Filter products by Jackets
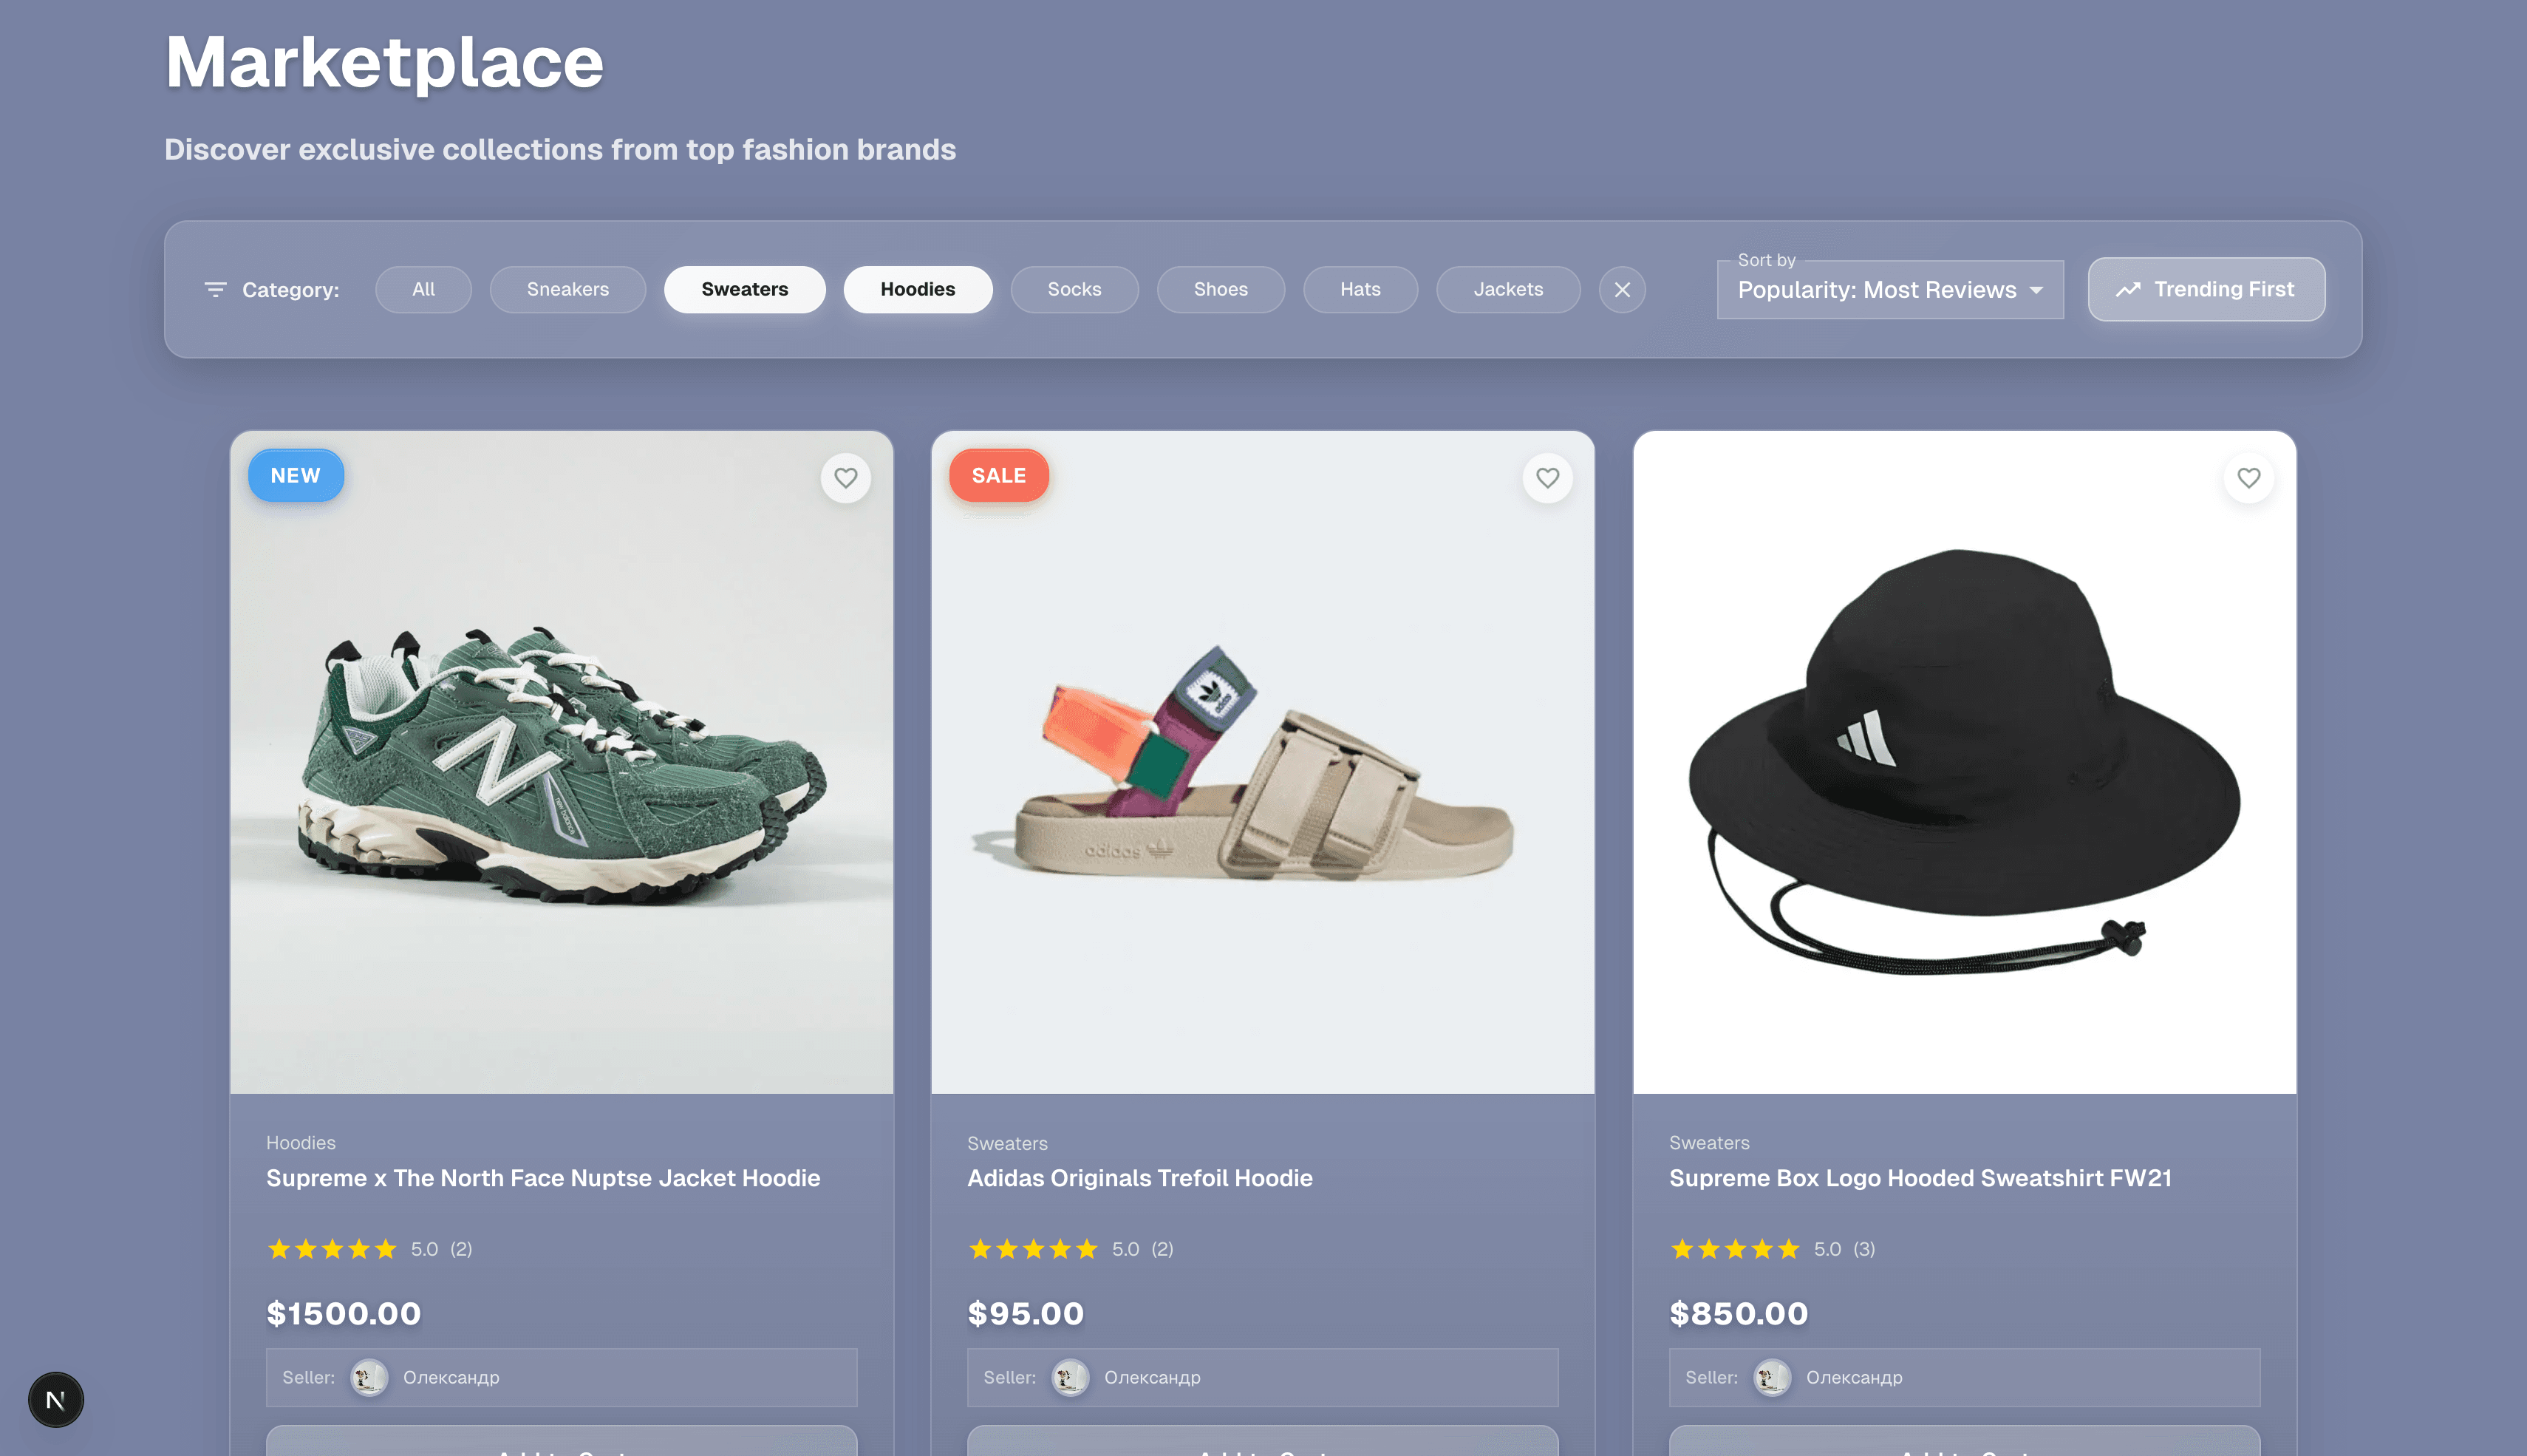 tap(1507, 290)
